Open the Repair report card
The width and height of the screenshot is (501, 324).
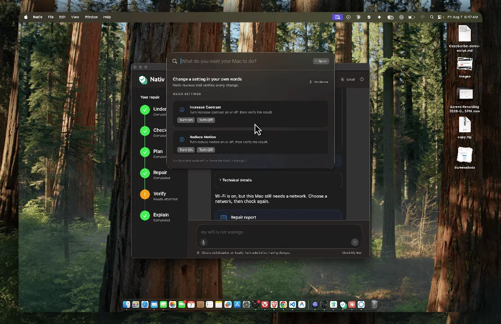tap(278, 216)
